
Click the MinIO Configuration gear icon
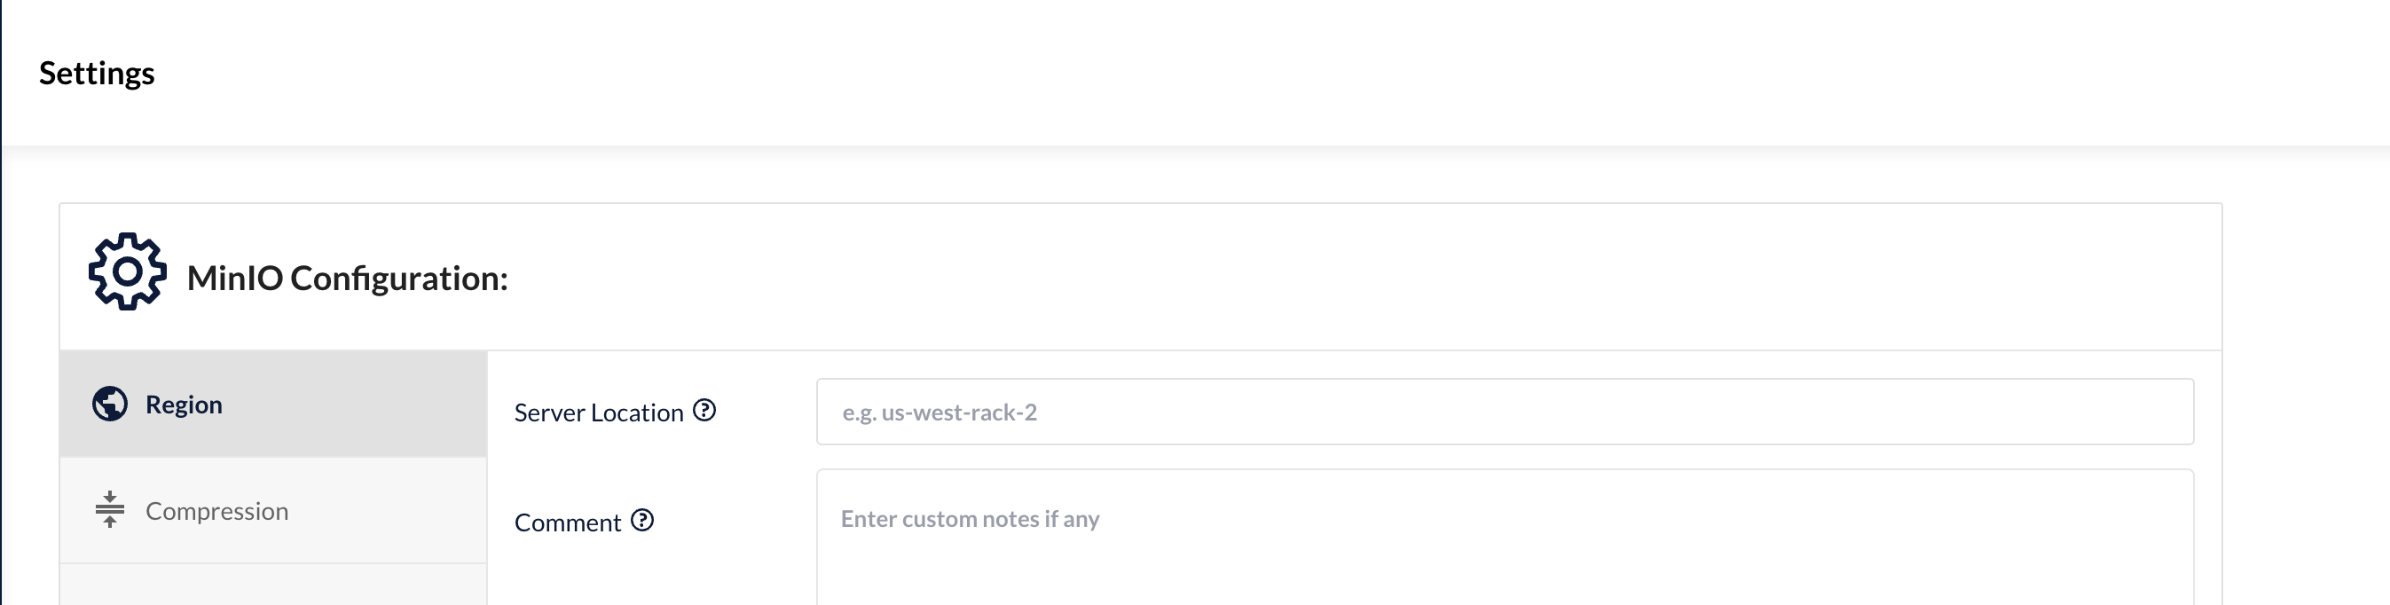tap(127, 271)
